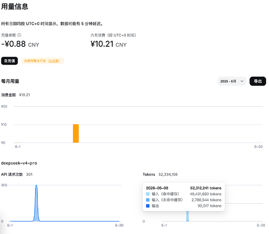Click the -¥0.88 balance amount

20,44
